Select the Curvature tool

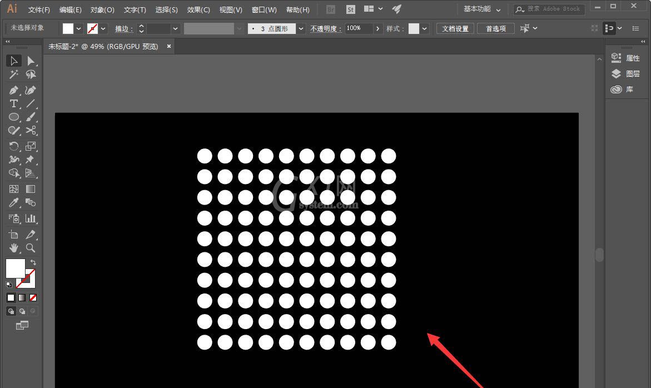[31, 90]
